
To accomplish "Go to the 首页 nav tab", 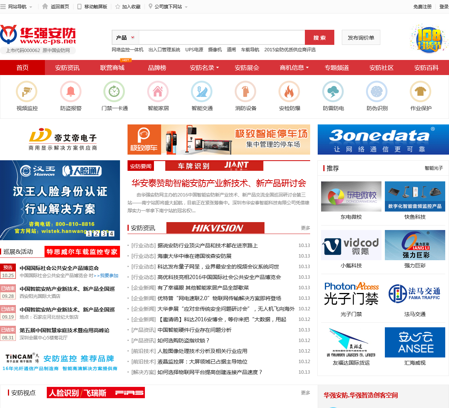I will (x=22, y=67).
